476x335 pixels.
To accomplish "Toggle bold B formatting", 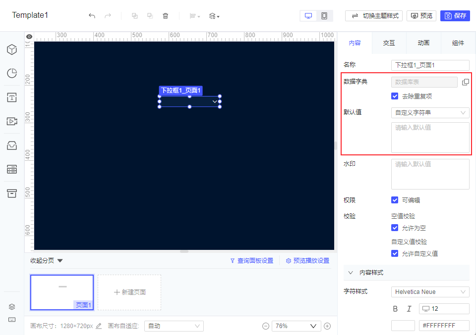I will coord(395,309).
